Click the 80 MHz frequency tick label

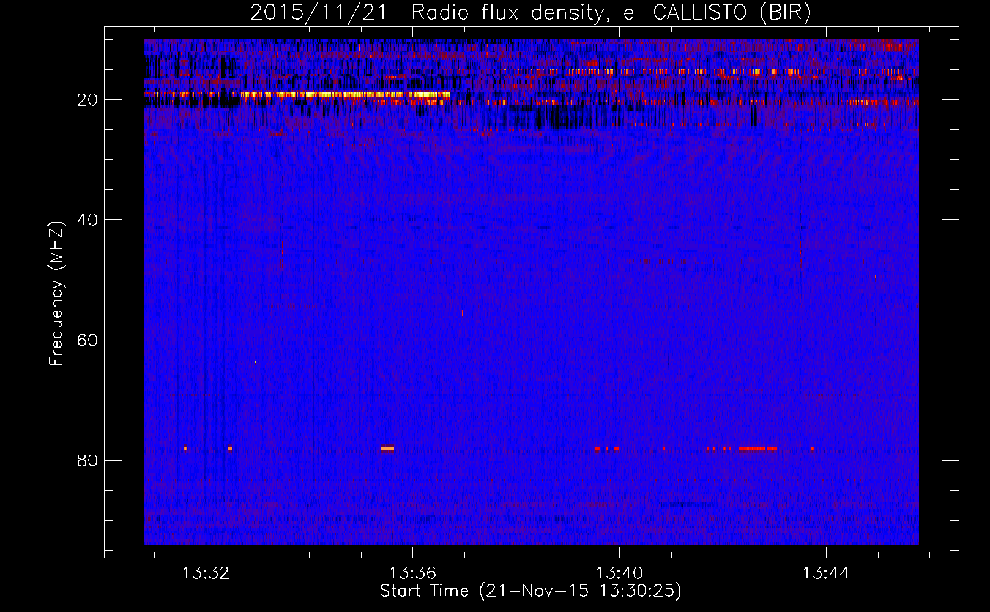tap(88, 460)
